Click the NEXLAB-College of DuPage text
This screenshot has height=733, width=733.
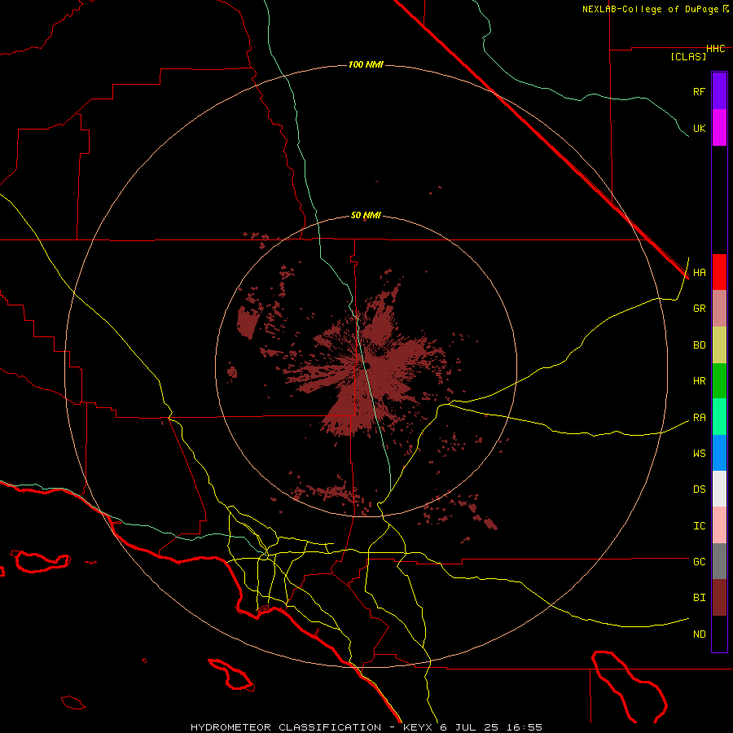coord(651,9)
